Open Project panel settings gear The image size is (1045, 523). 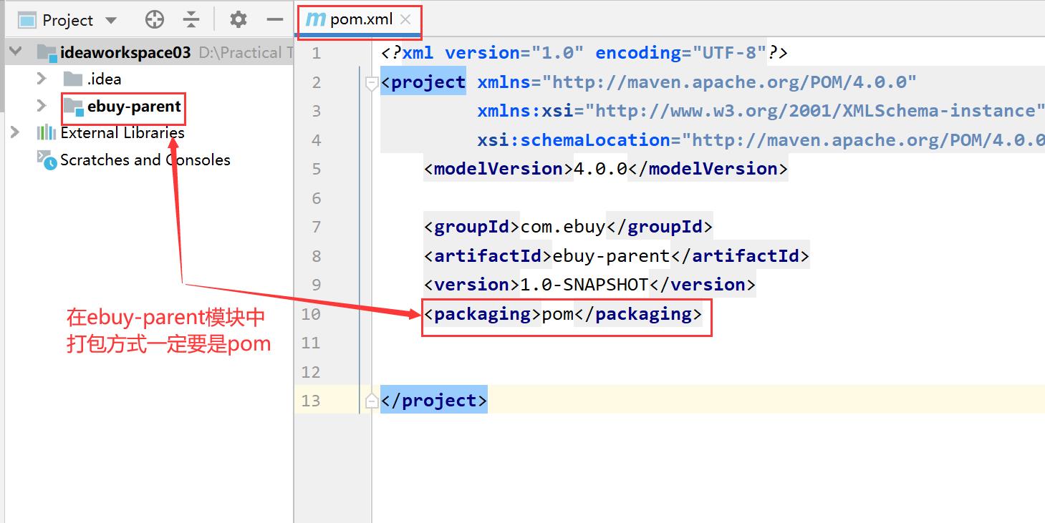coord(239,20)
